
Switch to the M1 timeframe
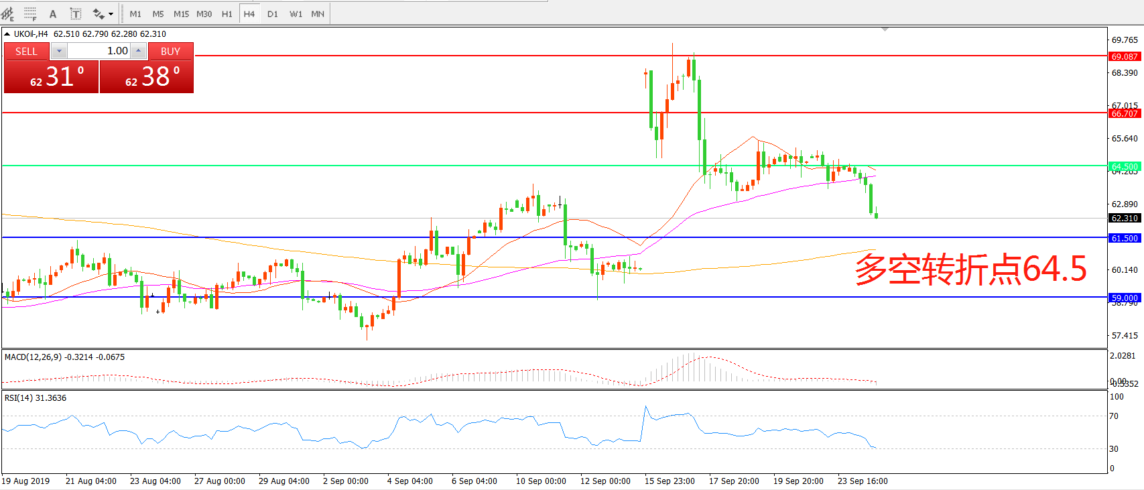(135, 14)
